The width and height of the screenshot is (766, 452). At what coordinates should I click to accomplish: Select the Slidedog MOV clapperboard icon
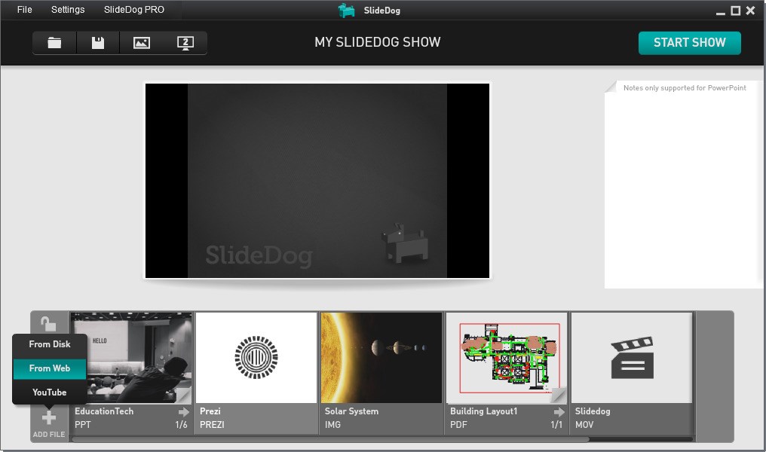coord(632,357)
